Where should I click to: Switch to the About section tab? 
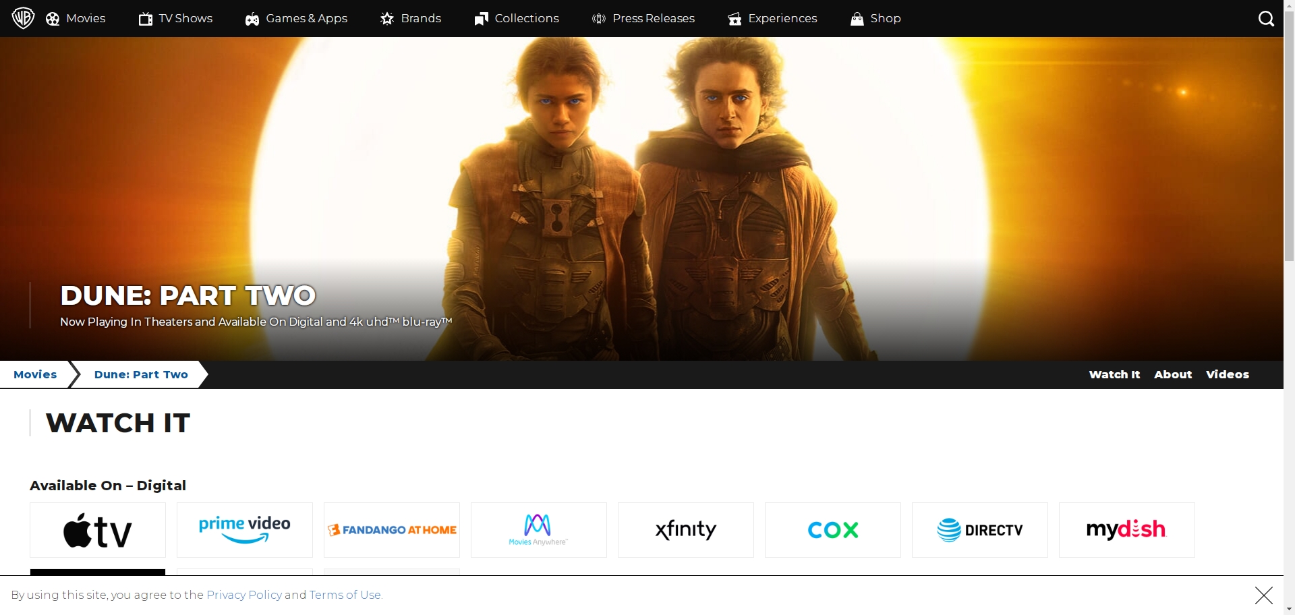point(1172,374)
